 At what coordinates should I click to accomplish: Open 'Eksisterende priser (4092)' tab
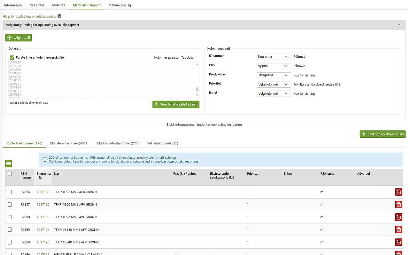click(69, 143)
